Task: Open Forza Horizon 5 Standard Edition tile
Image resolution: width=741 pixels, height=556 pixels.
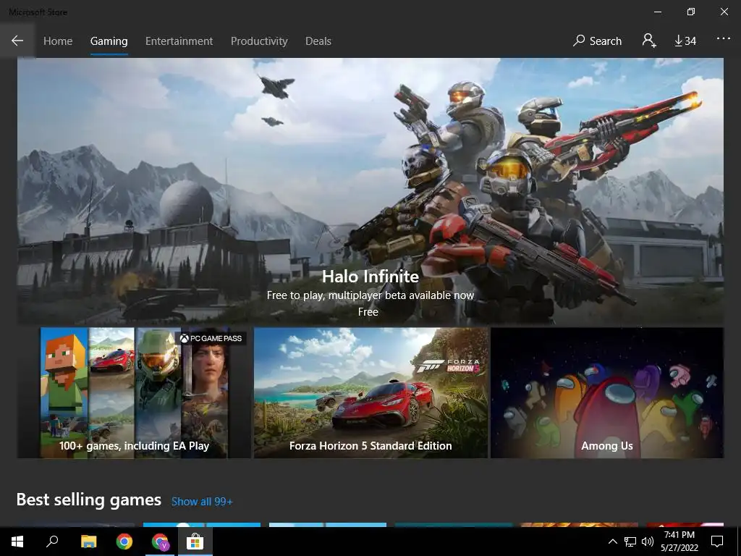Action: (370, 392)
